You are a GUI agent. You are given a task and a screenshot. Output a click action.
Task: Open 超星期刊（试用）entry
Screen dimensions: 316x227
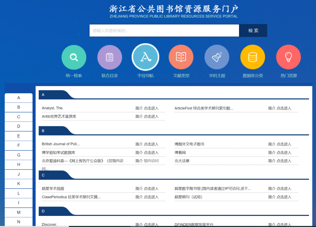click(x=188, y=197)
